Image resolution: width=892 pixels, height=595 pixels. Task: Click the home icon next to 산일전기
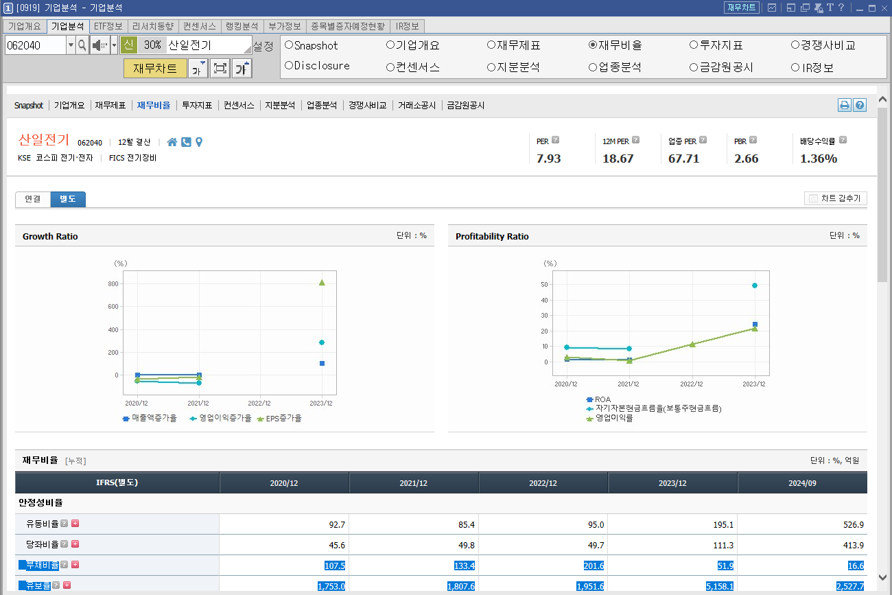click(x=172, y=142)
